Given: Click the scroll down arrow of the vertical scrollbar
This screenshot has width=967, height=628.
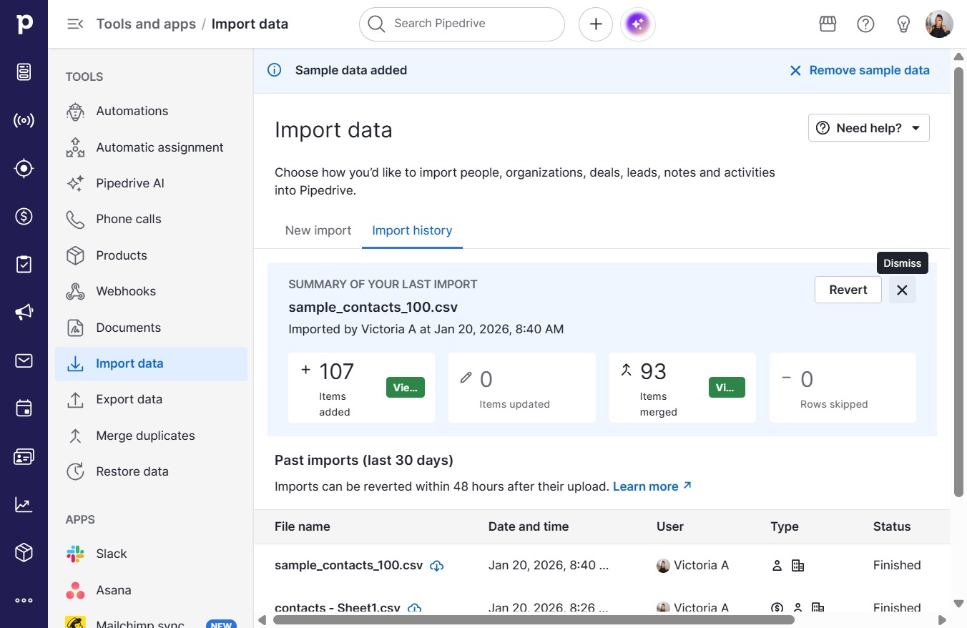Looking at the screenshot, I should [959, 604].
